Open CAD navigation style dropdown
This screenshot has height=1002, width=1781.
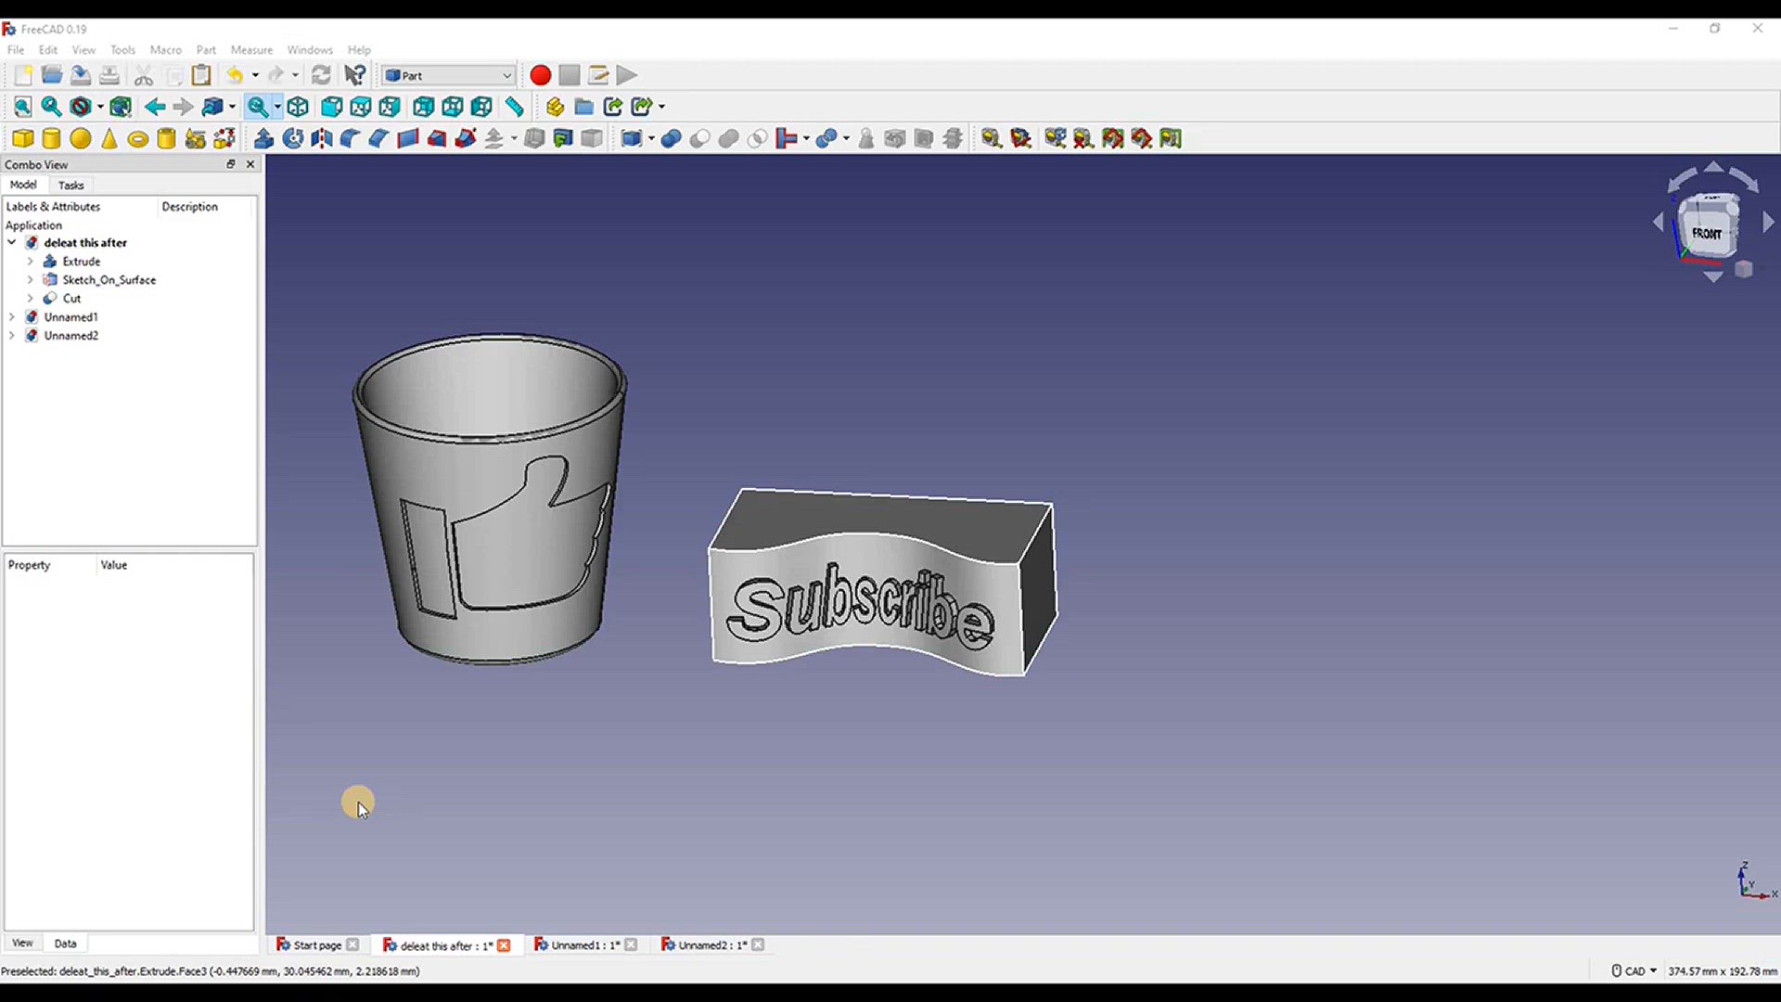click(x=1636, y=970)
